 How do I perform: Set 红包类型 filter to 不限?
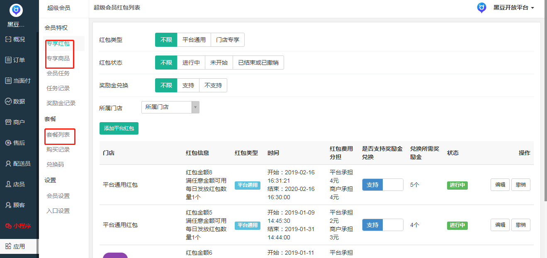[x=166, y=40]
